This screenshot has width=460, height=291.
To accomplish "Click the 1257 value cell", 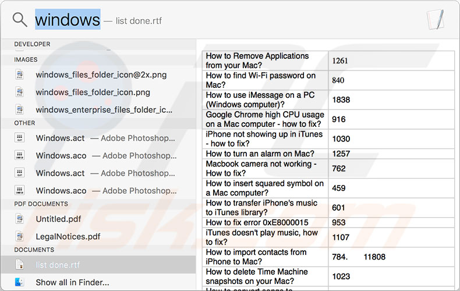I will (392, 154).
